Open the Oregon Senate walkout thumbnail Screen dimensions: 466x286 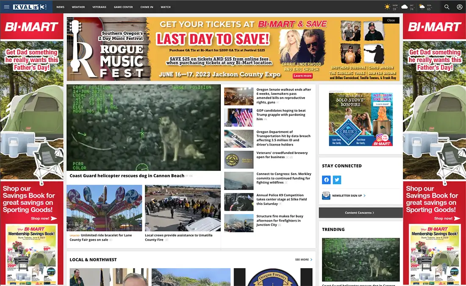tap(239, 96)
